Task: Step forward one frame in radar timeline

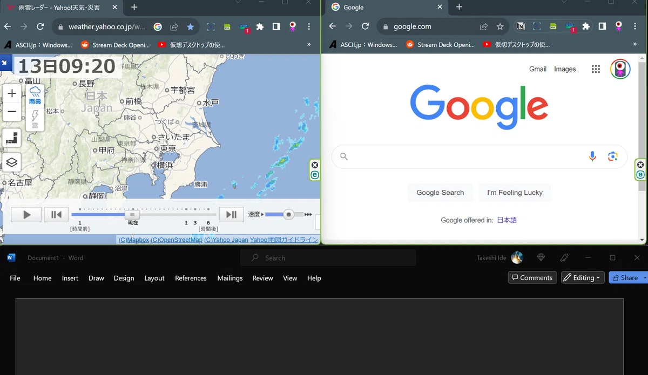Action: coord(231,215)
